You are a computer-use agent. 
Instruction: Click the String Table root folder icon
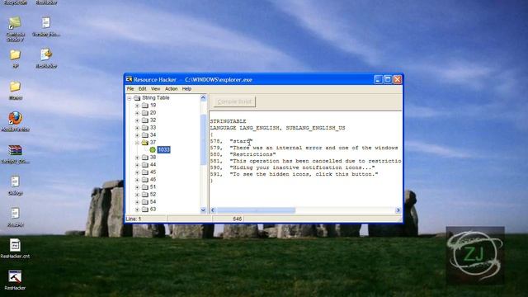point(137,97)
